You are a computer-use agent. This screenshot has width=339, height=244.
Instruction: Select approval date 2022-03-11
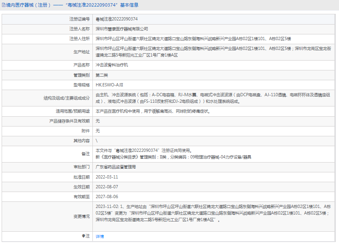tap(107, 177)
